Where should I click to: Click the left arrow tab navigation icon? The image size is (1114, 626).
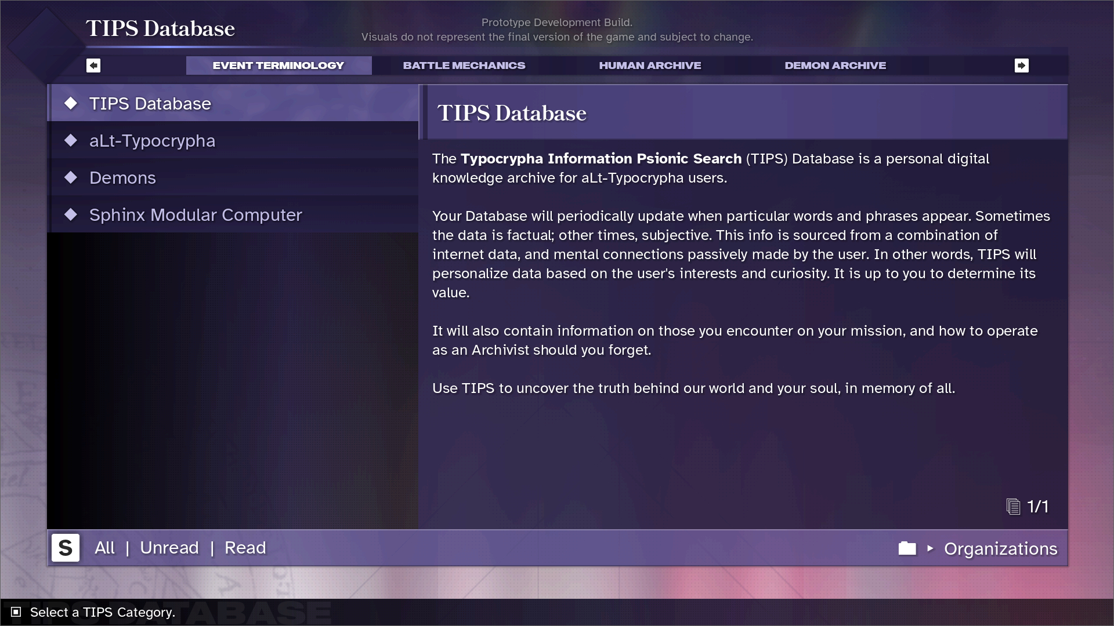pos(93,65)
